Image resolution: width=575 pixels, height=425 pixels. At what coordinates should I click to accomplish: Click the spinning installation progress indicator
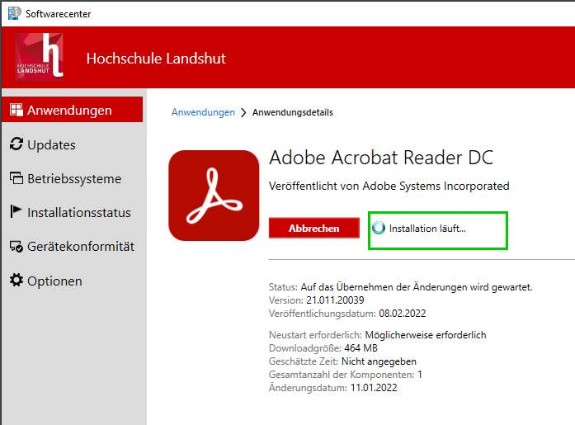379,229
